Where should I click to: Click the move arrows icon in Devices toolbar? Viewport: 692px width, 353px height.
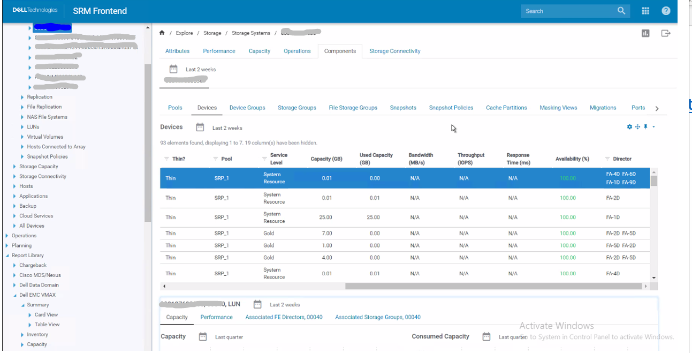point(637,127)
